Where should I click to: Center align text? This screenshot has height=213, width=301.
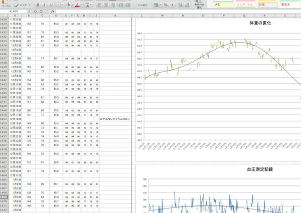[x=106, y=5]
